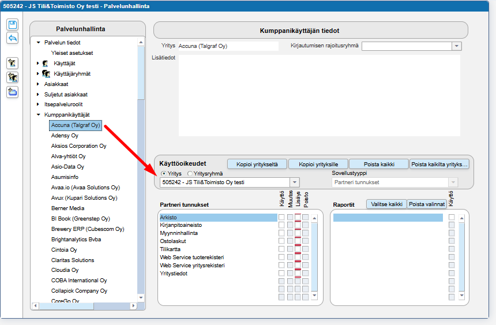Select COBA International Oy

(79, 281)
